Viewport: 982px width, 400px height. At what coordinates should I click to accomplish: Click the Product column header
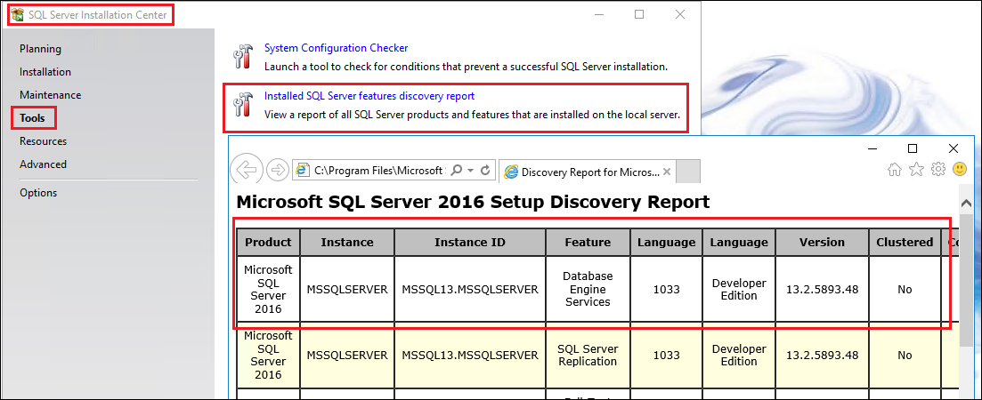coord(268,242)
